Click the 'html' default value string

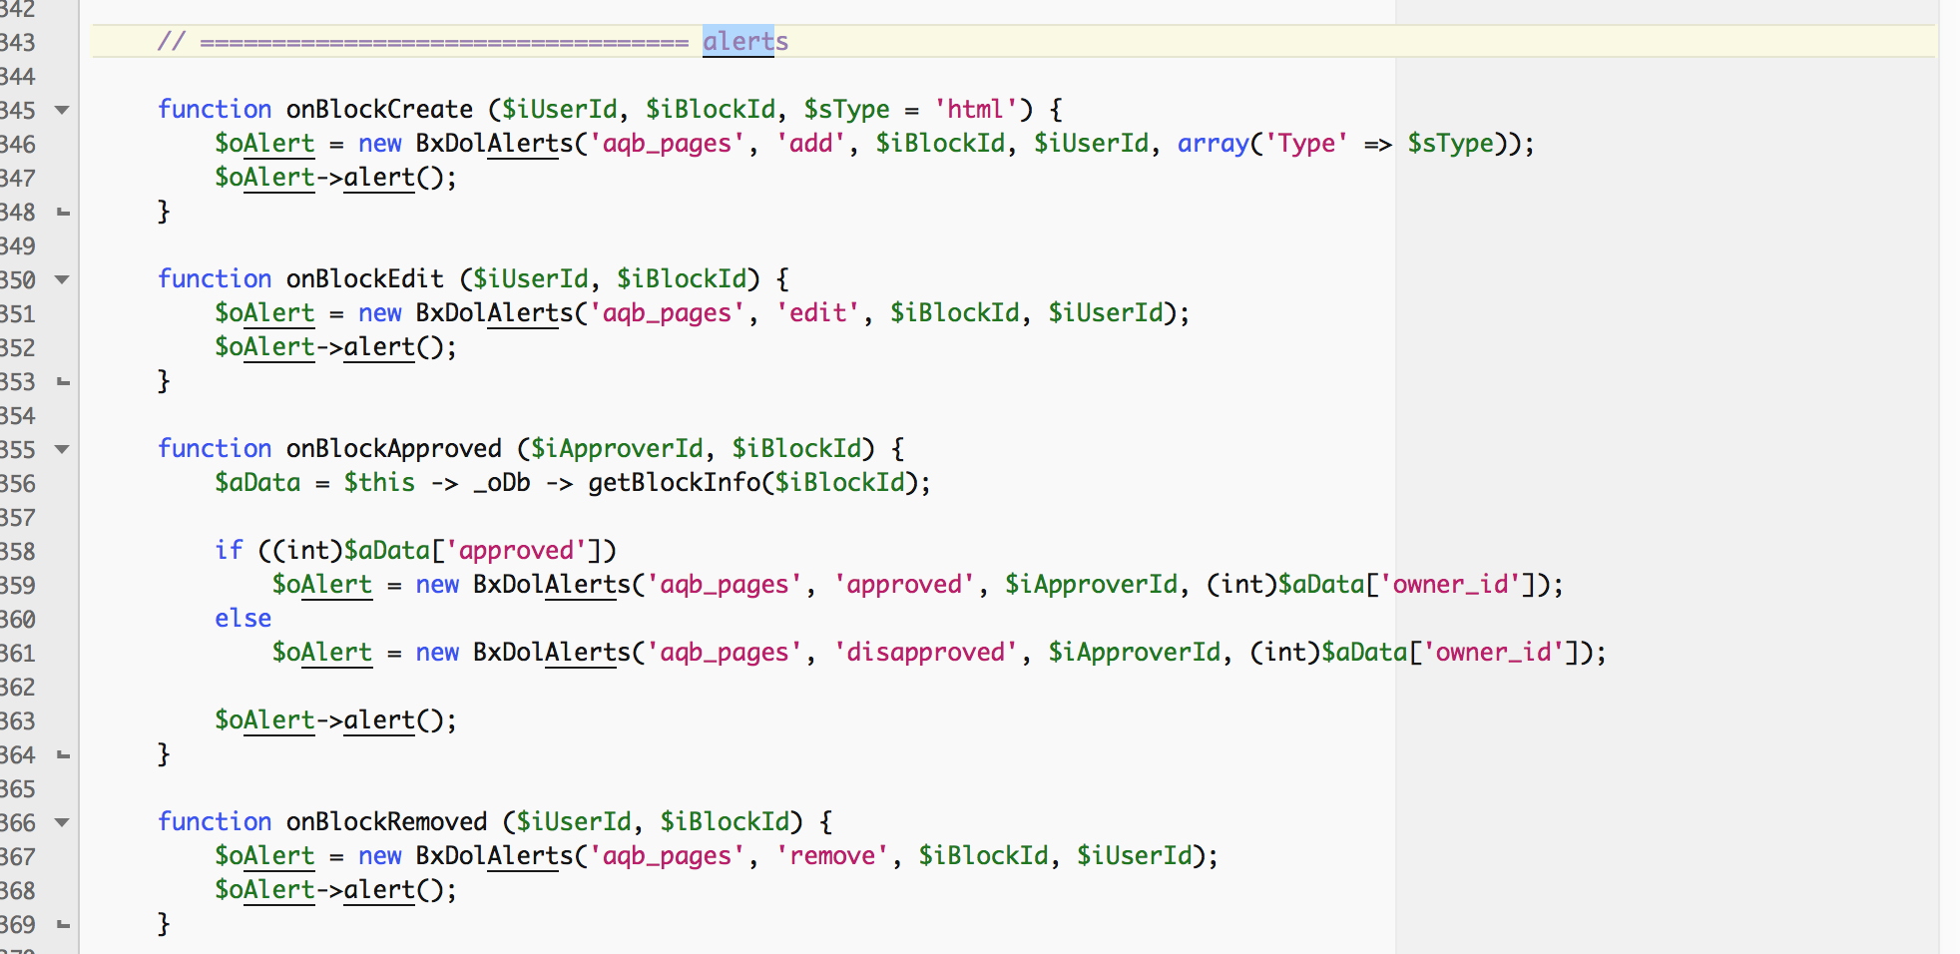(975, 110)
